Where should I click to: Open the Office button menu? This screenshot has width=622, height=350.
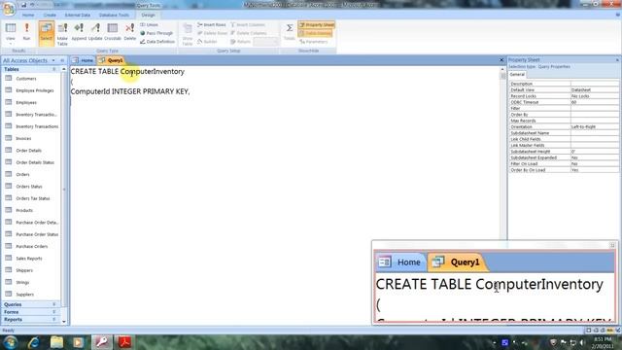tap(9, 9)
